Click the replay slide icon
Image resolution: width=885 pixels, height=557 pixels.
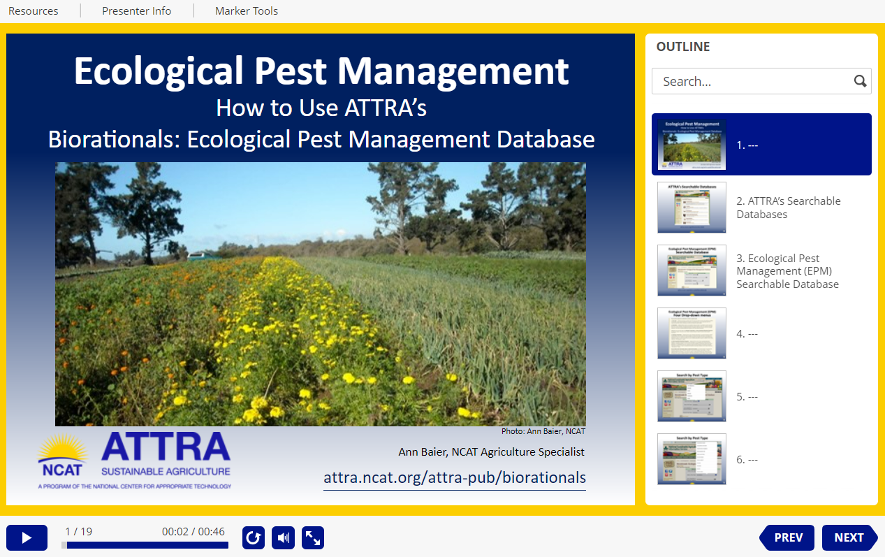coord(254,537)
